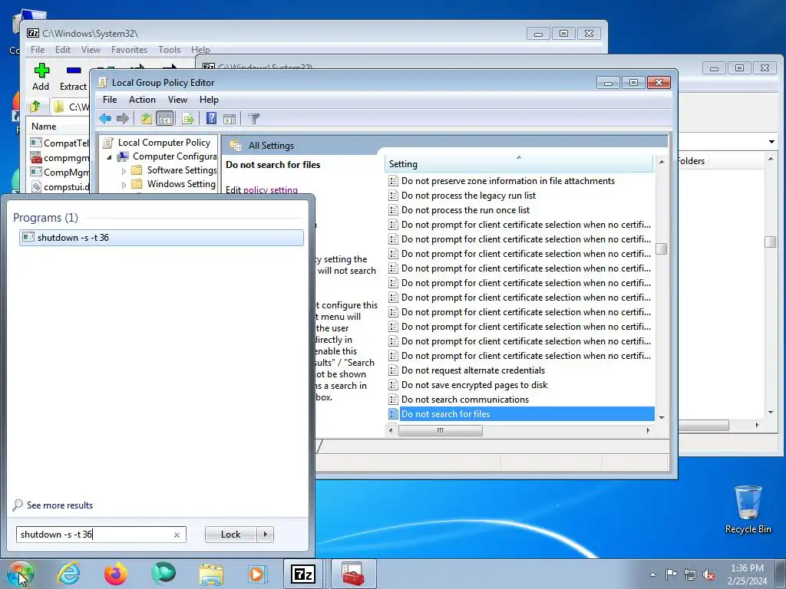Expand the Software Settings folder node
Viewport: 786px width, 589px height.
[124, 171]
